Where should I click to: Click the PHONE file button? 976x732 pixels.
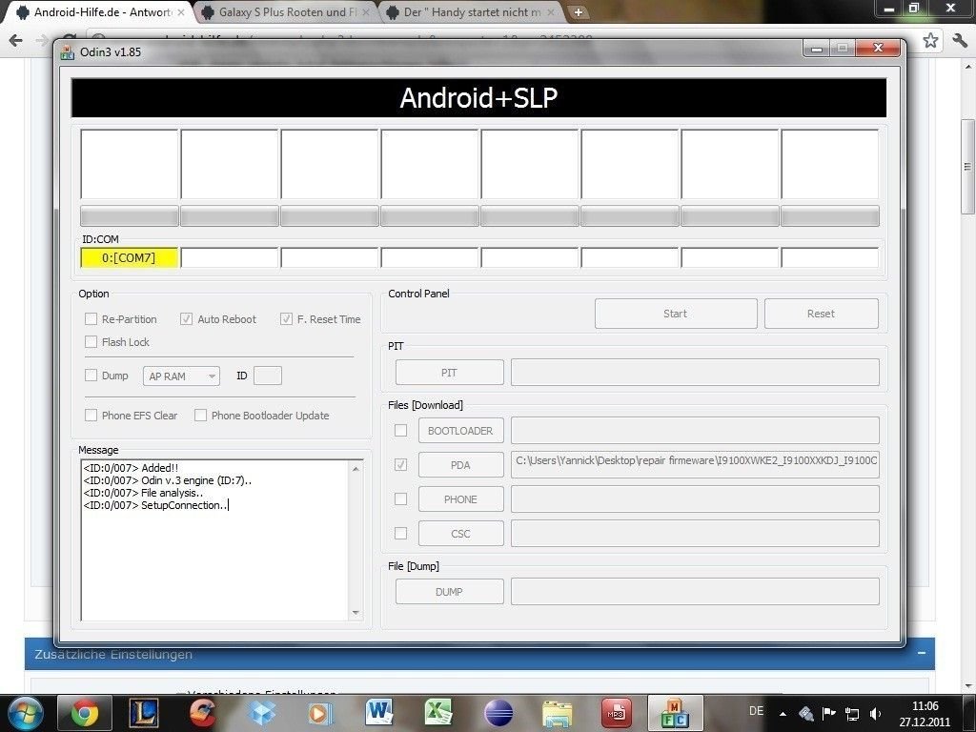pos(460,499)
